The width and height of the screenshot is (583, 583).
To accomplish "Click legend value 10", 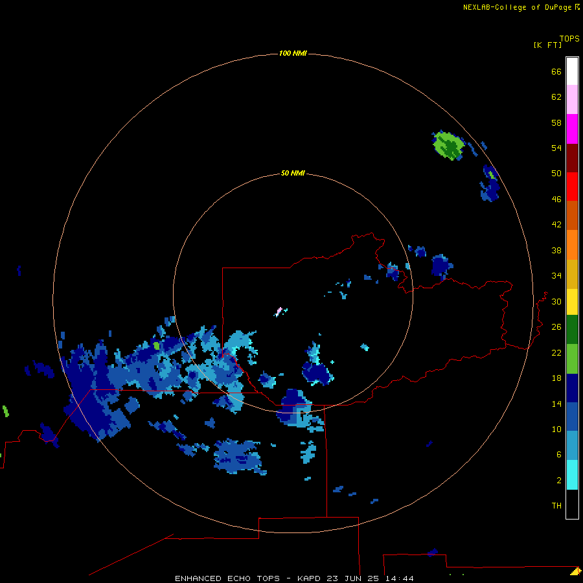I will [556, 429].
